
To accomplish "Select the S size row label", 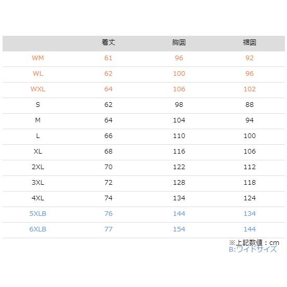I will pyautogui.click(x=38, y=105).
